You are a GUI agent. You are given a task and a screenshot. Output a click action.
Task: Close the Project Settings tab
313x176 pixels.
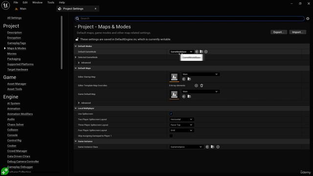pyautogui.click(x=95, y=9)
